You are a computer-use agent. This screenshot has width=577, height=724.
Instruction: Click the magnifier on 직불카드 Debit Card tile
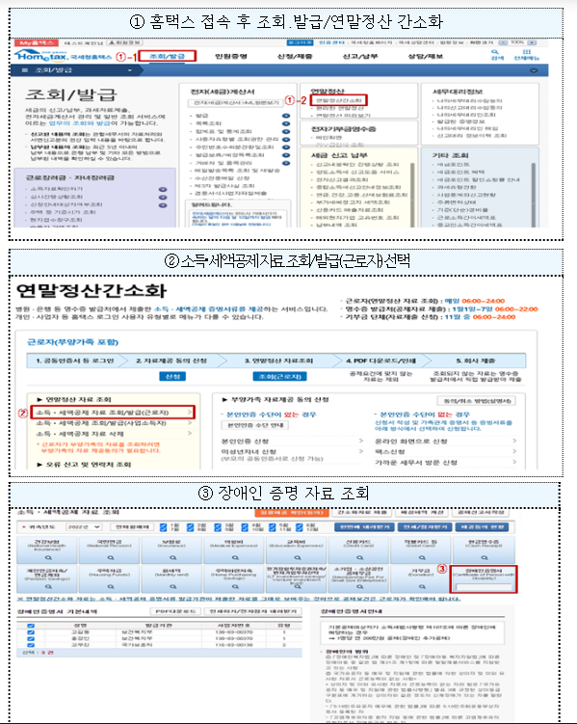[422, 558]
